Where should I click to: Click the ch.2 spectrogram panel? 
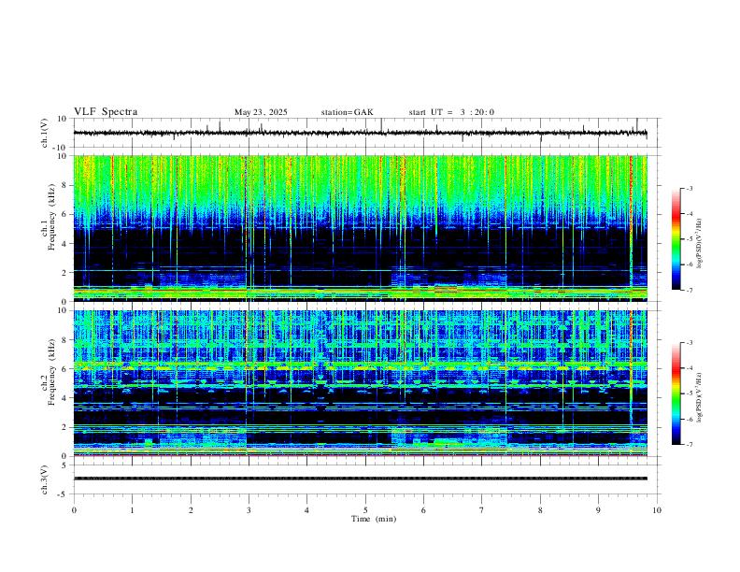click(360, 383)
